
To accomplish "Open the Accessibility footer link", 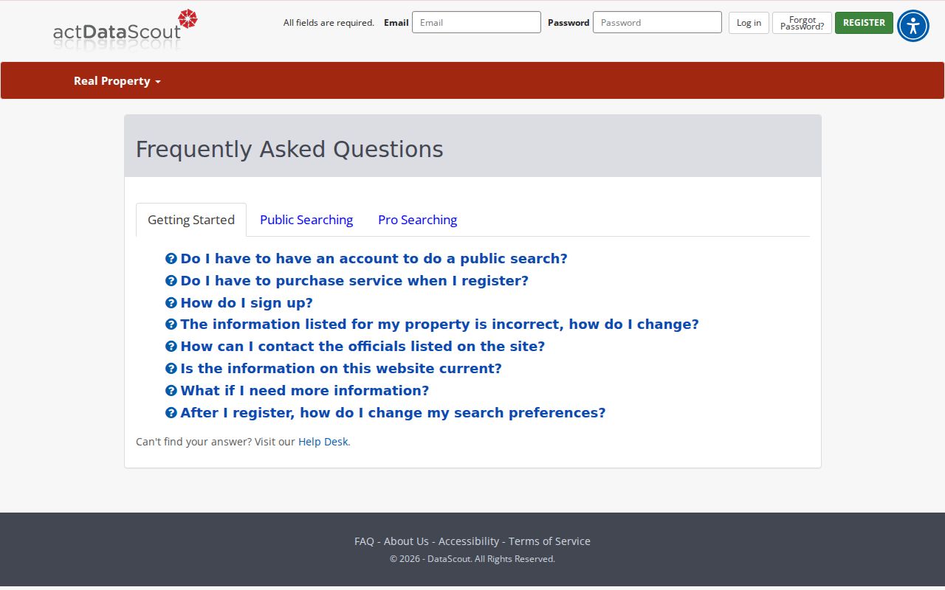I will click(469, 541).
